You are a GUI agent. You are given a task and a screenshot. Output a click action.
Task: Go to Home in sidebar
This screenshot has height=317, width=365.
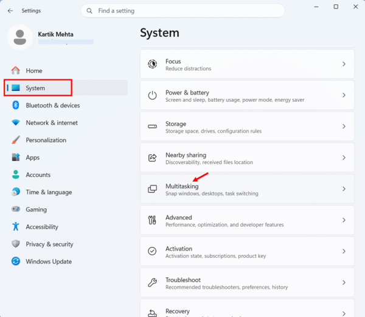point(66,71)
